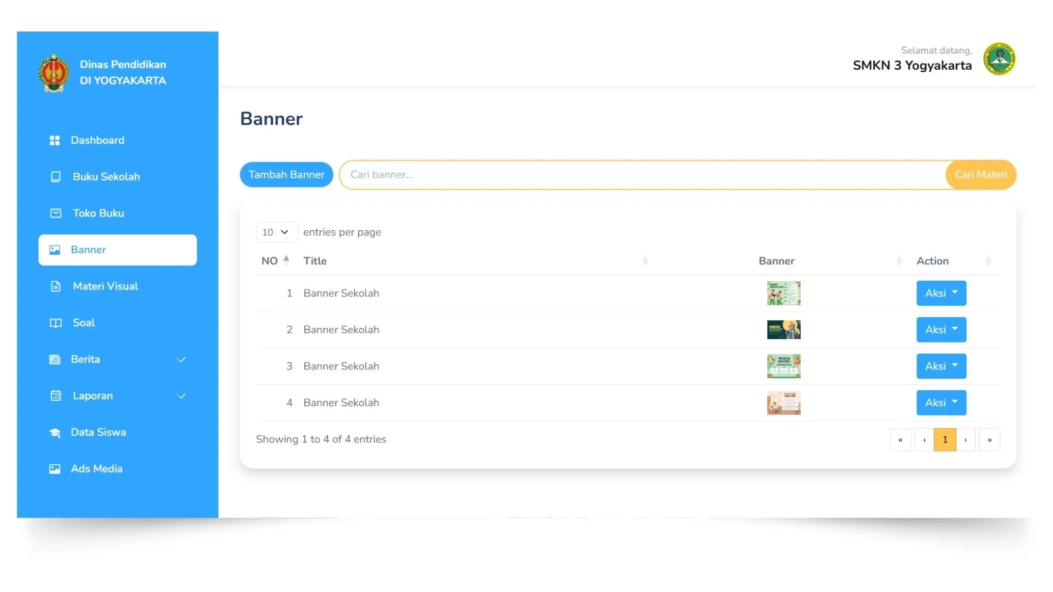Click the Dashboard grid icon
The image size is (1053, 592).
click(54, 140)
